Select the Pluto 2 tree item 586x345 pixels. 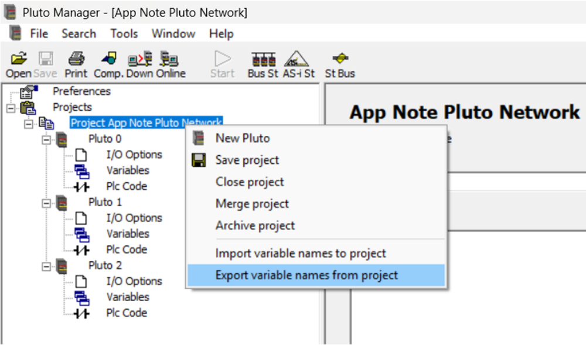[x=105, y=266]
